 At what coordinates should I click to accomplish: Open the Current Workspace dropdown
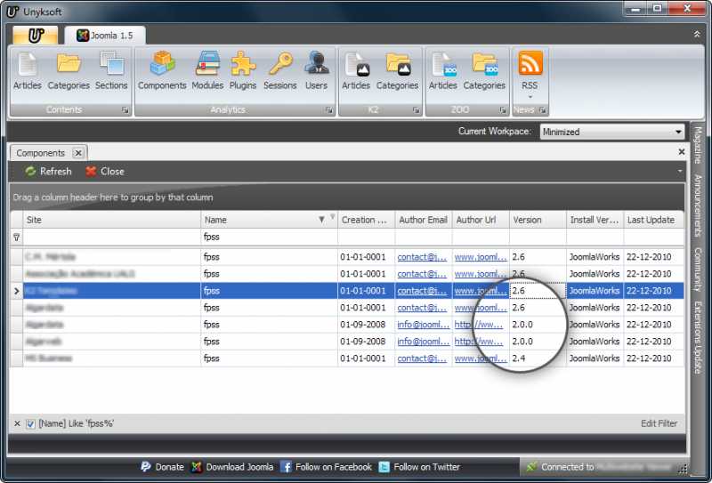[678, 133]
